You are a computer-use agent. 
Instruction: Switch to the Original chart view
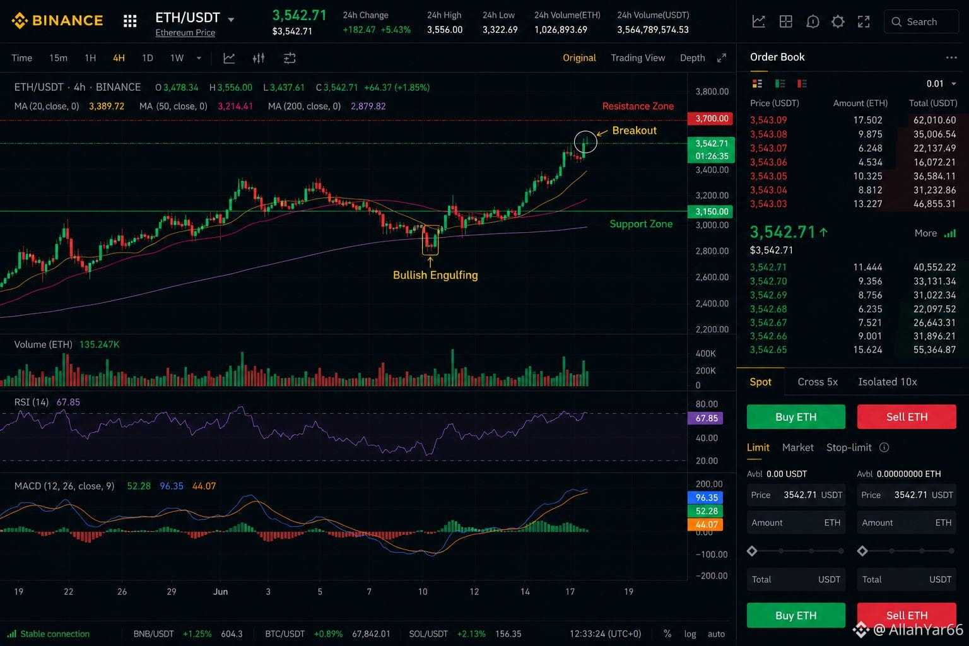coord(579,57)
